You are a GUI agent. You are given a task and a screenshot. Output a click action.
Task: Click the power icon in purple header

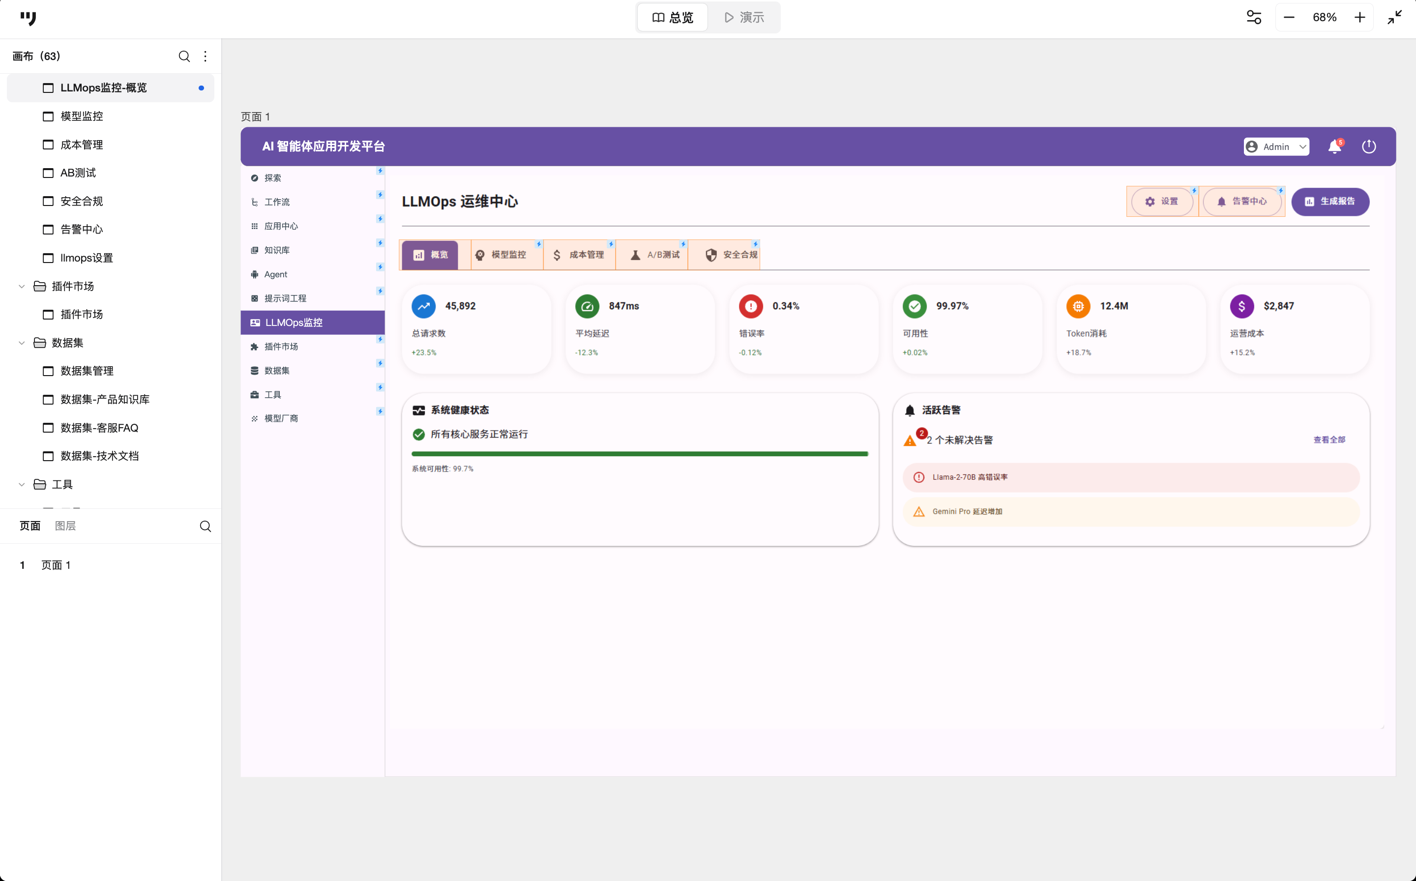pos(1369,147)
